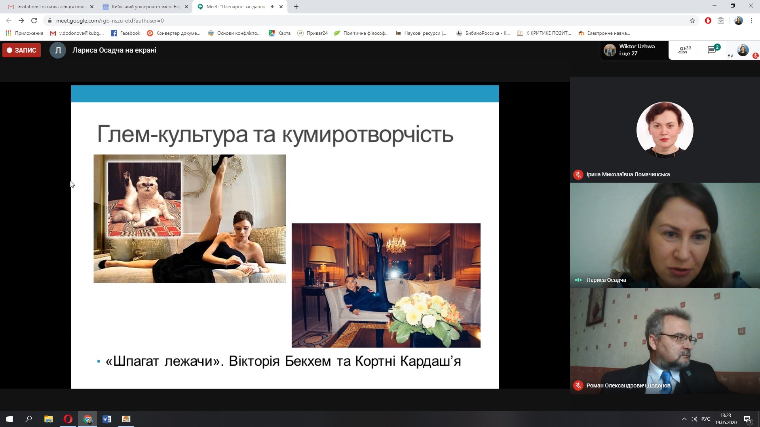The width and height of the screenshot is (760, 427).
Task: Open the Приват24 bookmark
Action: coord(313,33)
